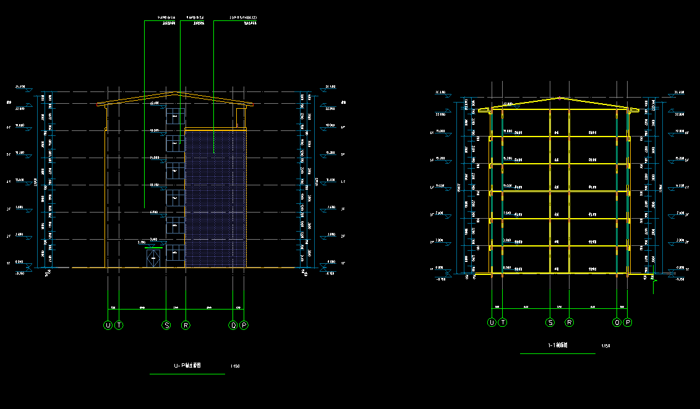
Task: Select the entrance door on the left elevation
Action: click(x=153, y=258)
